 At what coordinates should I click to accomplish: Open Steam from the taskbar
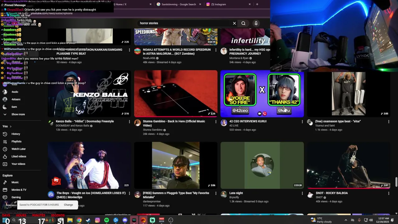(x=88, y=220)
